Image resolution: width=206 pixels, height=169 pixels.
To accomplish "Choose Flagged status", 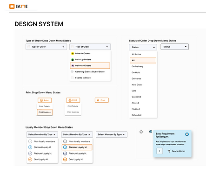I will point(143,109).
